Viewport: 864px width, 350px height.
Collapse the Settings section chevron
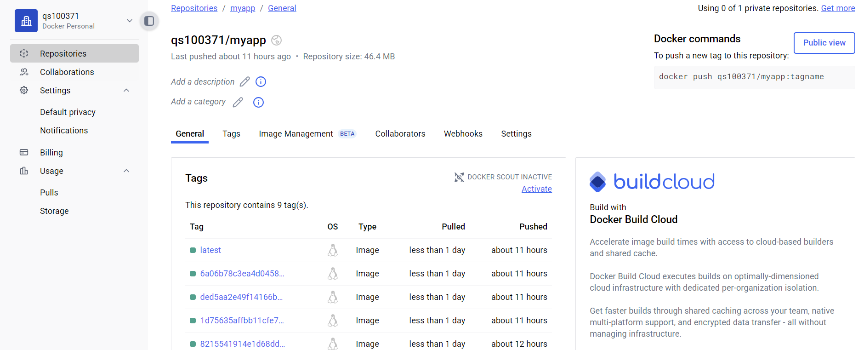(x=126, y=90)
